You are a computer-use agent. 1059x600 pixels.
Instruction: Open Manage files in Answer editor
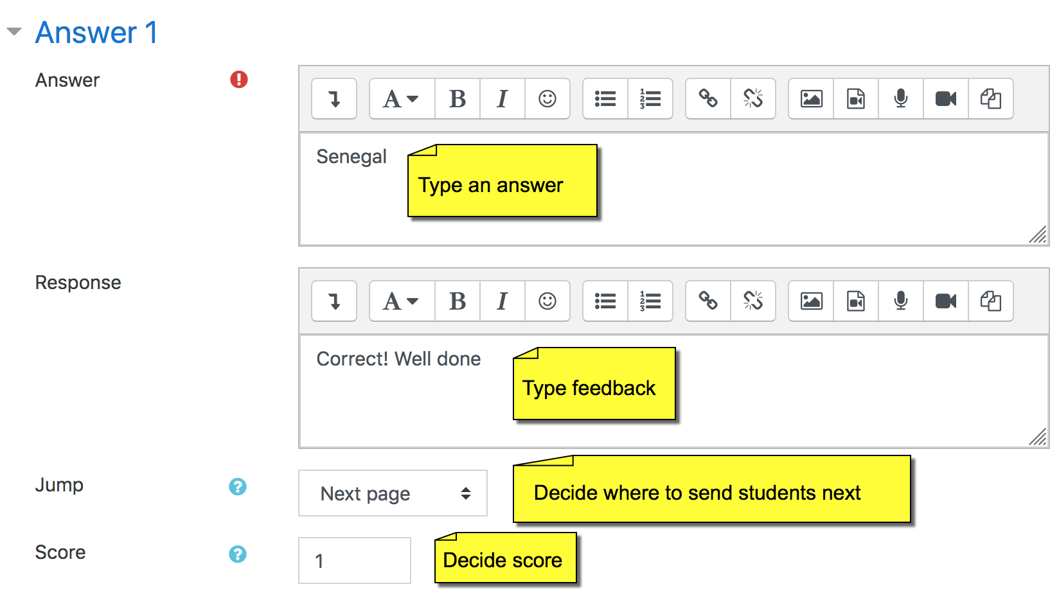[991, 99]
